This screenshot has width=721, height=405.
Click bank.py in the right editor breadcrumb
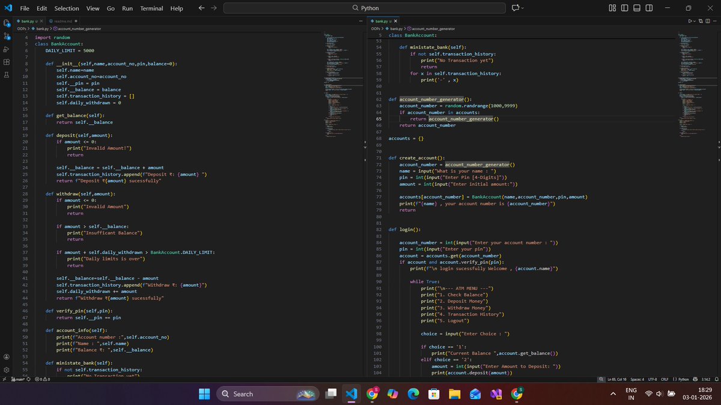tap(397, 28)
